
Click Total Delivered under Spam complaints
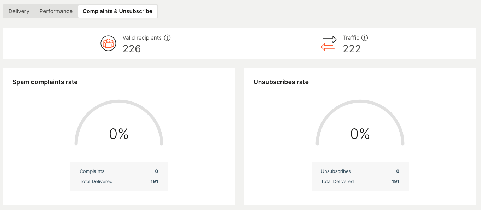[x=96, y=182]
